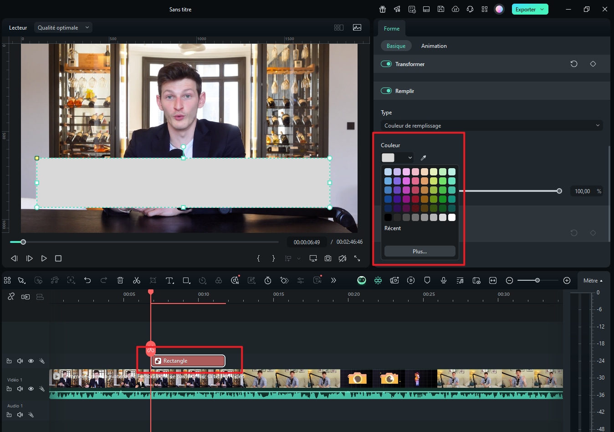
Task: Open the display monitor output icon
Action: [313, 258]
